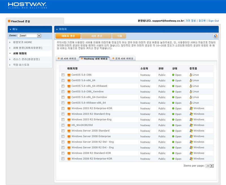
Task: Tick the Windows 2003 R2 Standard-Eng checkbox
Action: [x=63, y=114]
